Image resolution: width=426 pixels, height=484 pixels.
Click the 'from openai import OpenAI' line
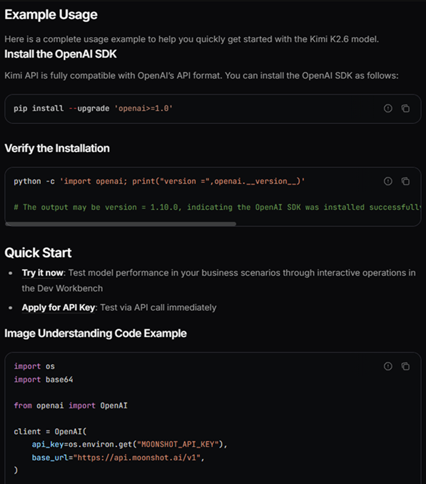point(71,406)
